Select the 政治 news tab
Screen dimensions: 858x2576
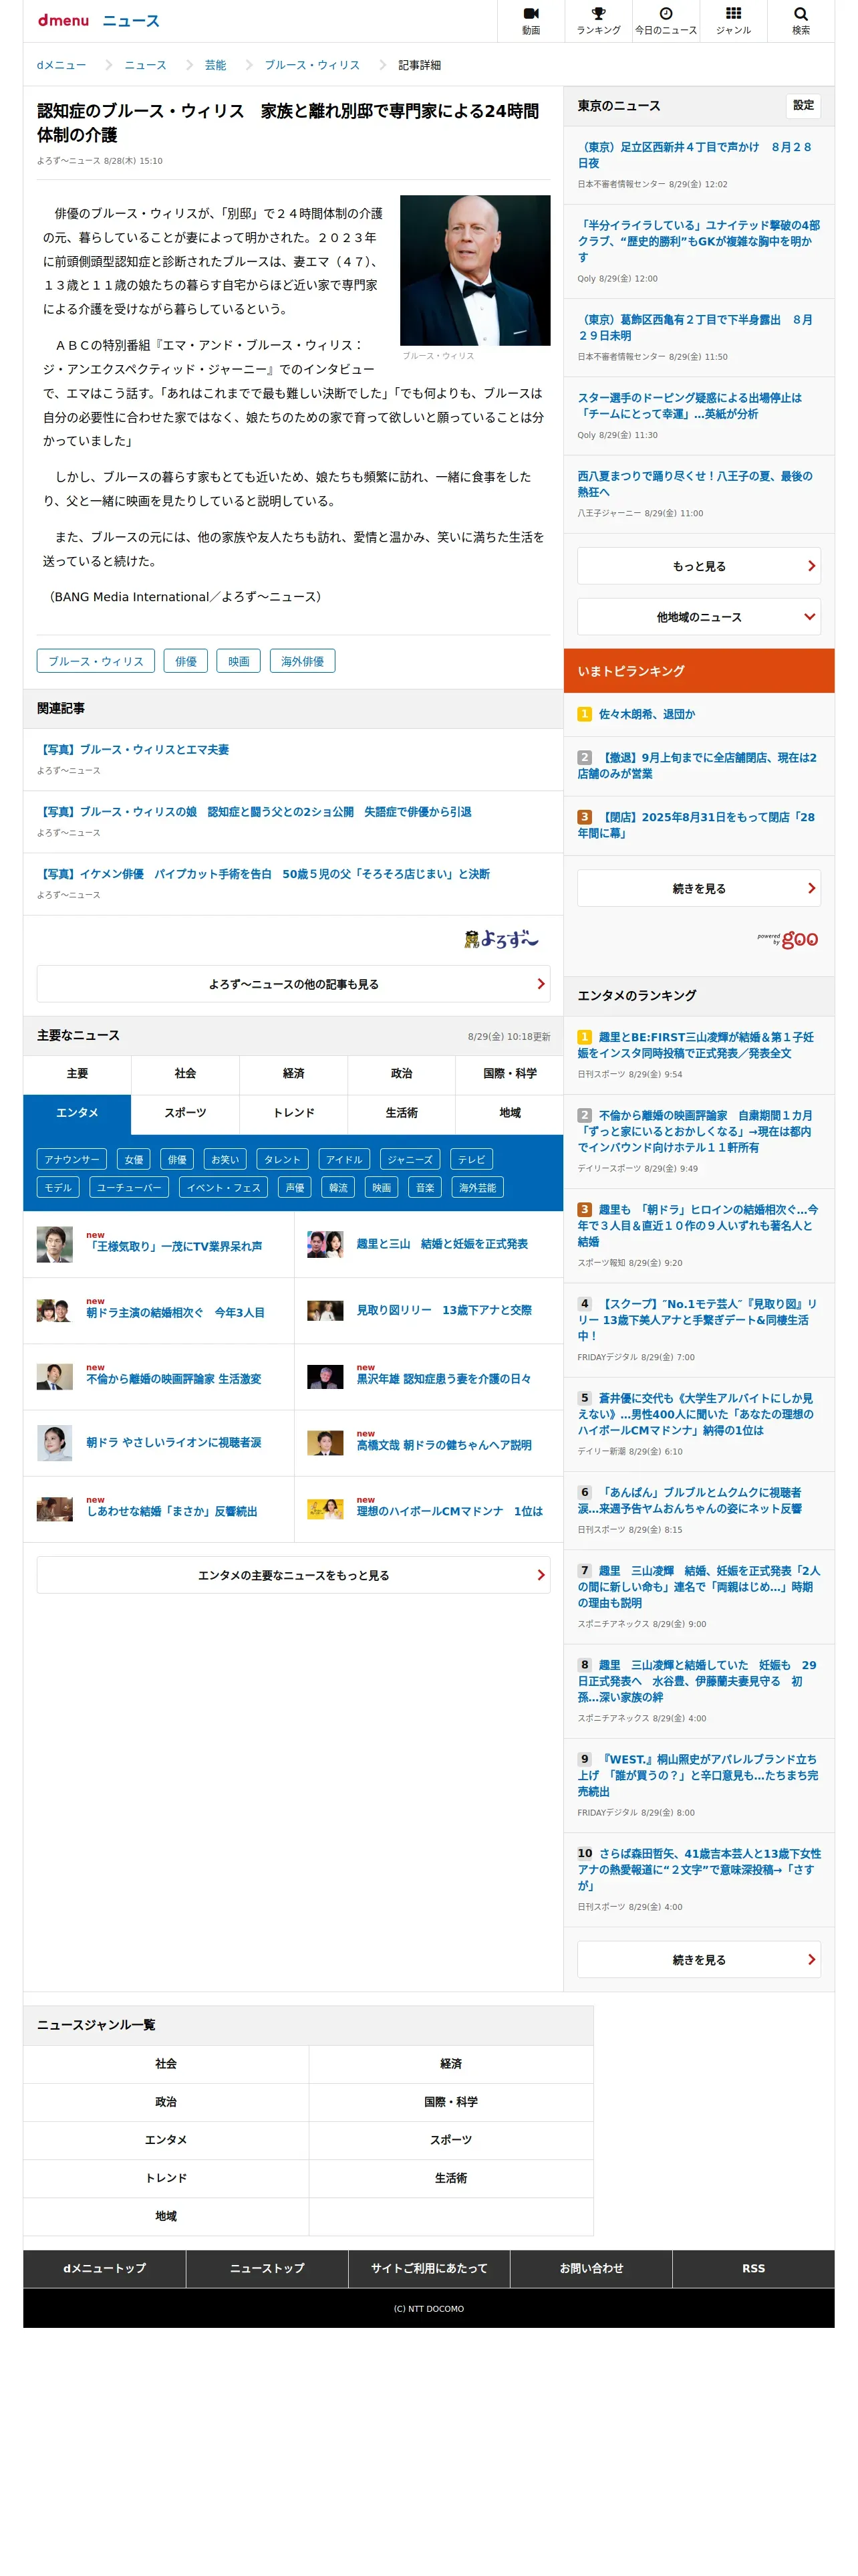point(402,1074)
